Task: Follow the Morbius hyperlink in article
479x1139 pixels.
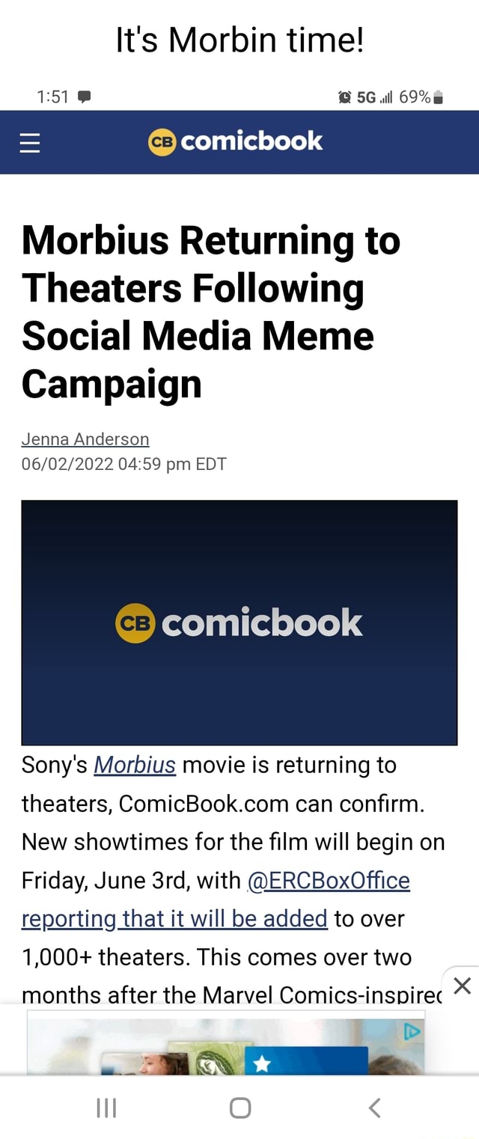Action: (x=135, y=765)
